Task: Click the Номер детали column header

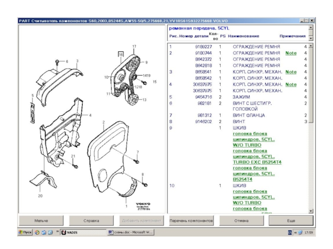Action: 194,36
